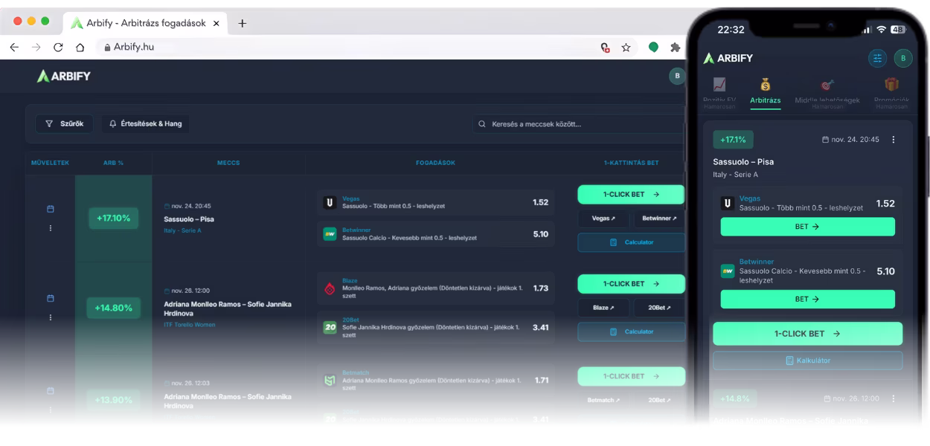This screenshot has height=446, width=930.
Task: Click the +17.10% arbitrage percentage badge
Action: click(x=113, y=219)
